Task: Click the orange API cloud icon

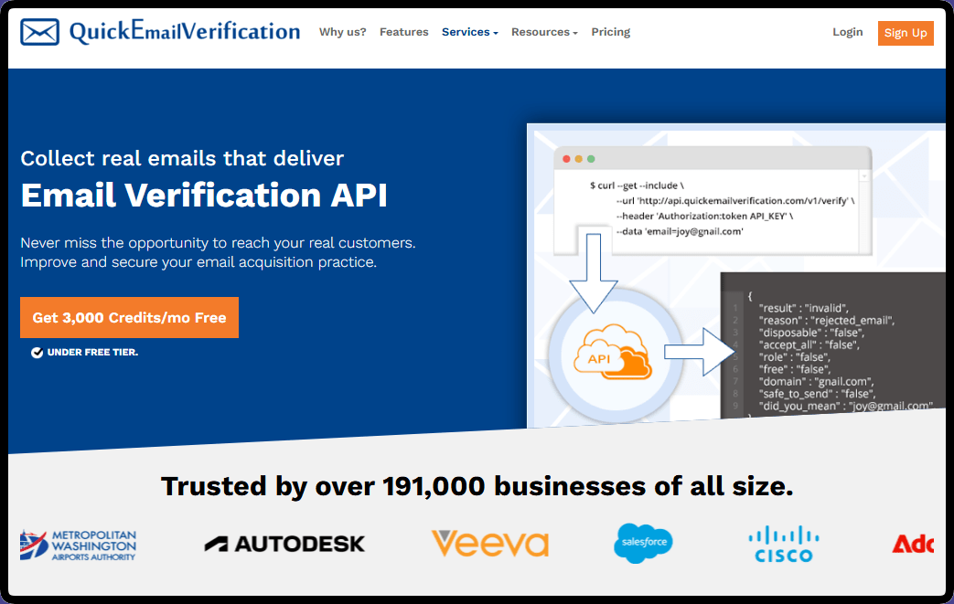Action: [x=612, y=352]
